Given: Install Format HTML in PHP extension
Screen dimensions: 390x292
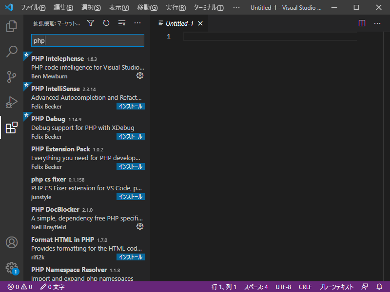Looking at the screenshot, I should point(131,257).
